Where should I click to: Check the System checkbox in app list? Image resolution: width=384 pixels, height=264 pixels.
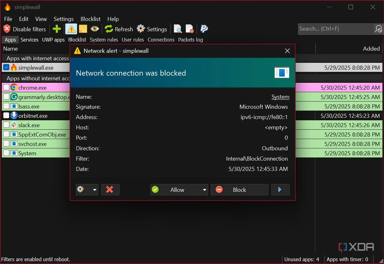(x=6, y=153)
